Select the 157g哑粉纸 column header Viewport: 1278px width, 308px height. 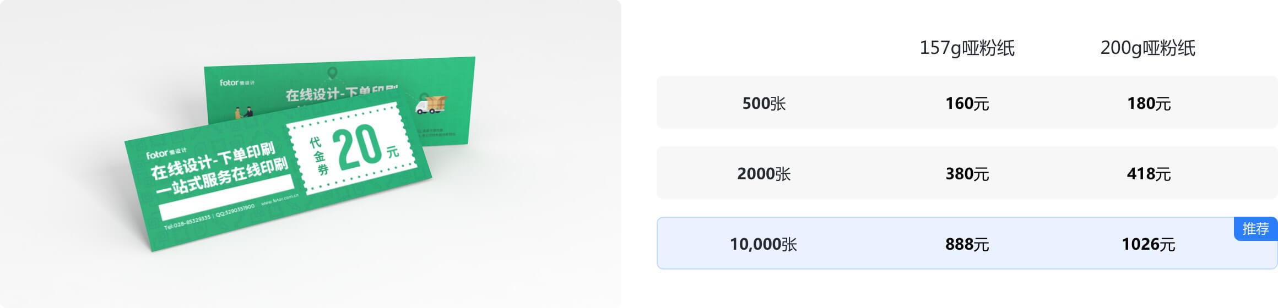click(x=967, y=48)
